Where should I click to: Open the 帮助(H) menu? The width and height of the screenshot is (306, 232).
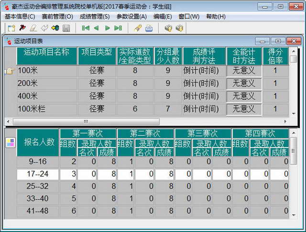[x=216, y=16]
